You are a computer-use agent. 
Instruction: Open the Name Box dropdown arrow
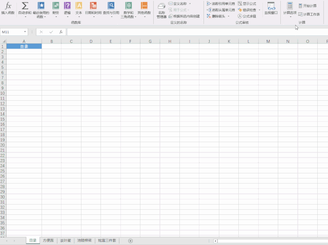coord(25,32)
